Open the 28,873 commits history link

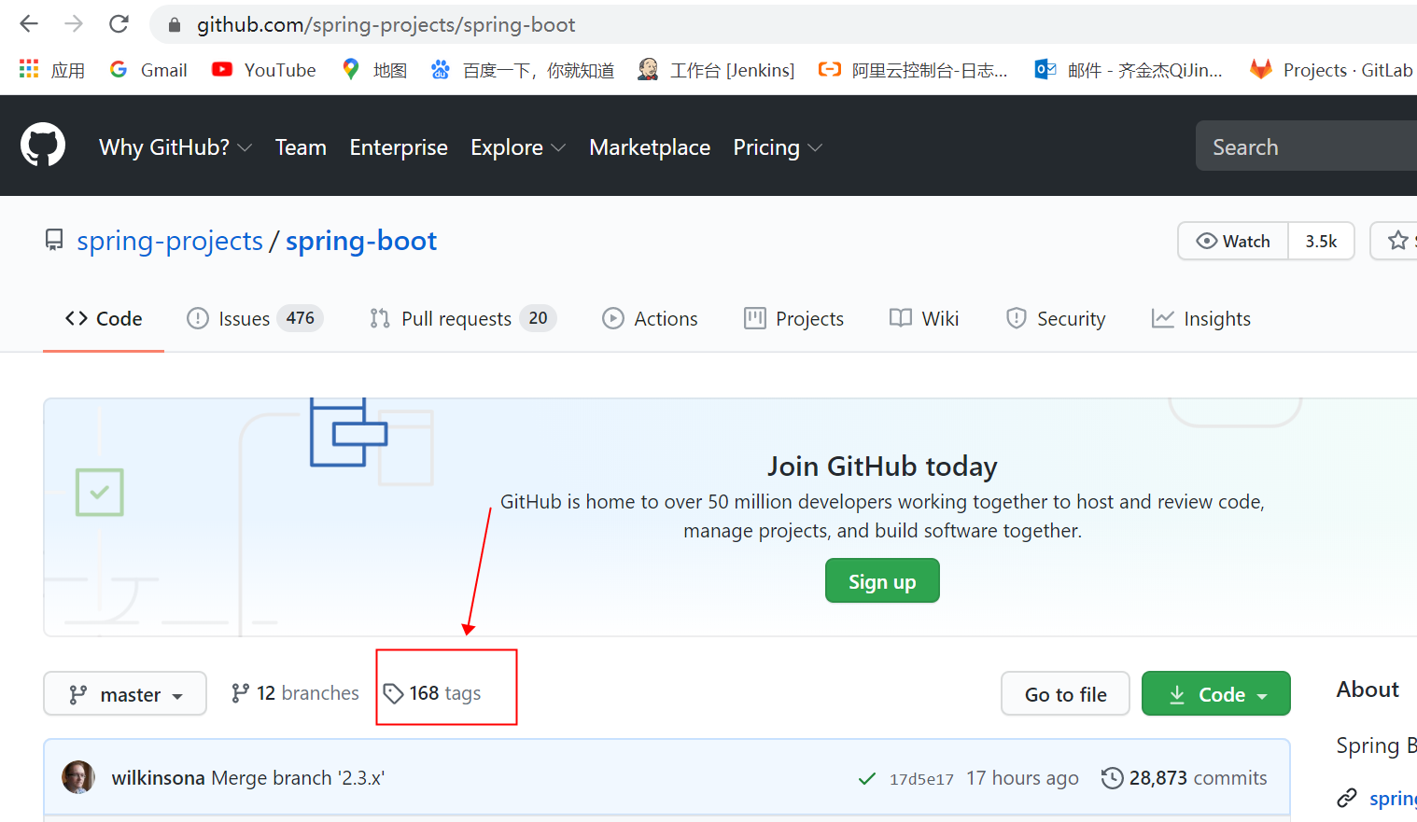(x=1185, y=777)
